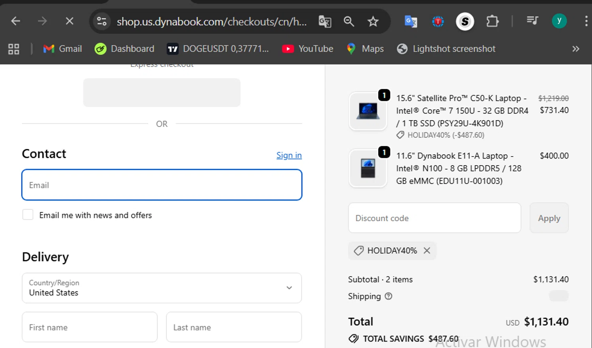
Task: Open the media controls icon
Action: pos(532,20)
